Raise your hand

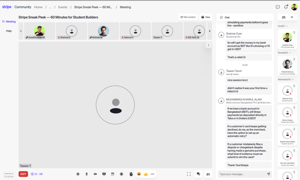pyautogui.click(x=131, y=174)
